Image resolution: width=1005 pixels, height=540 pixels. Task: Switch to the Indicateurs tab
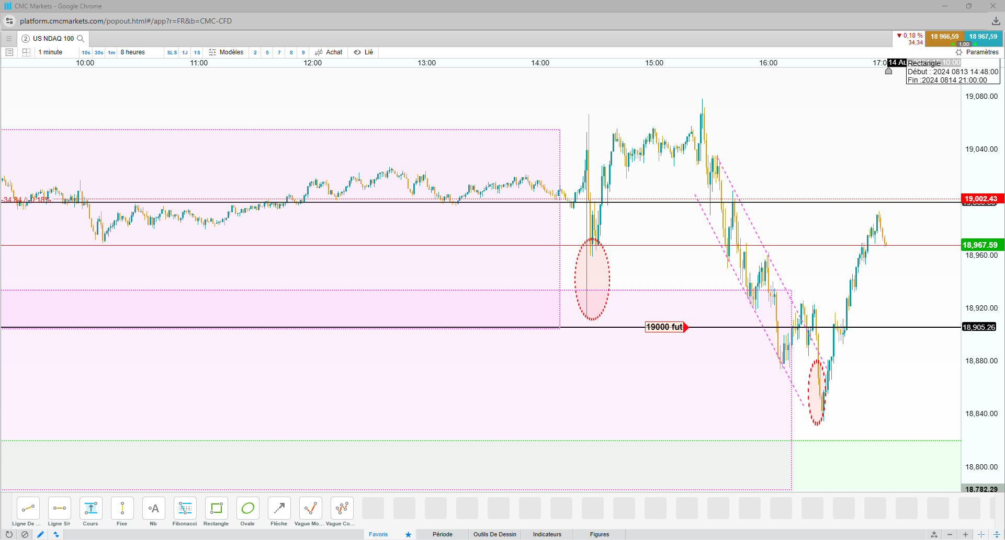547,534
